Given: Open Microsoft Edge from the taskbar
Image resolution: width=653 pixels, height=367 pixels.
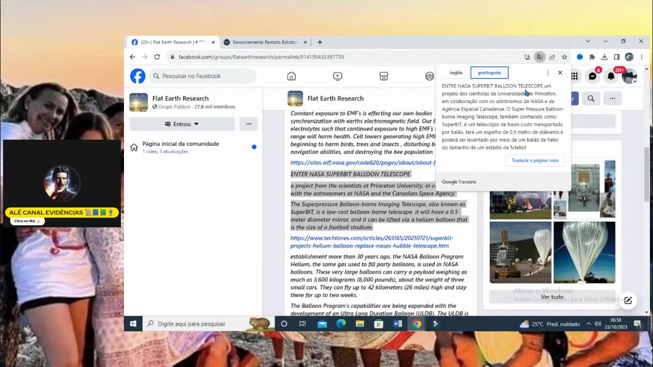Looking at the screenshot, I should coord(341,324).
